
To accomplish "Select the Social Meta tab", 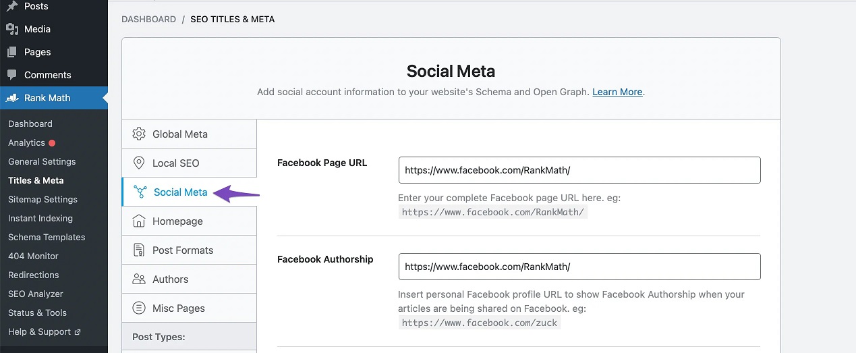I will [x=190, y=192].
